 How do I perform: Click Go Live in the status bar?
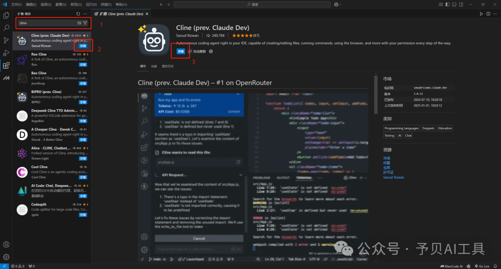pos(482,266)
